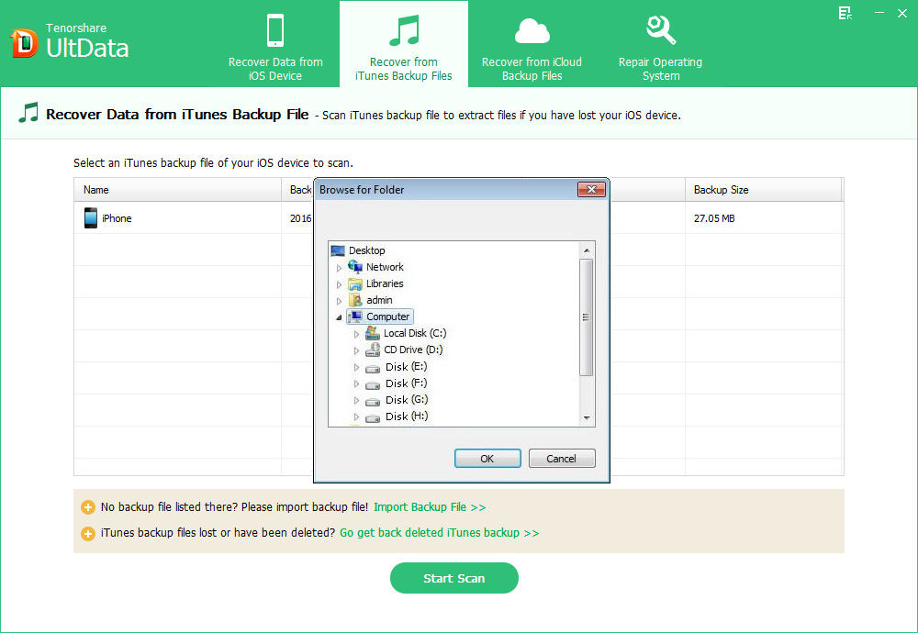Switch to Recover Data from iOS Device tab
918x633 pixels.
point(275,44)
